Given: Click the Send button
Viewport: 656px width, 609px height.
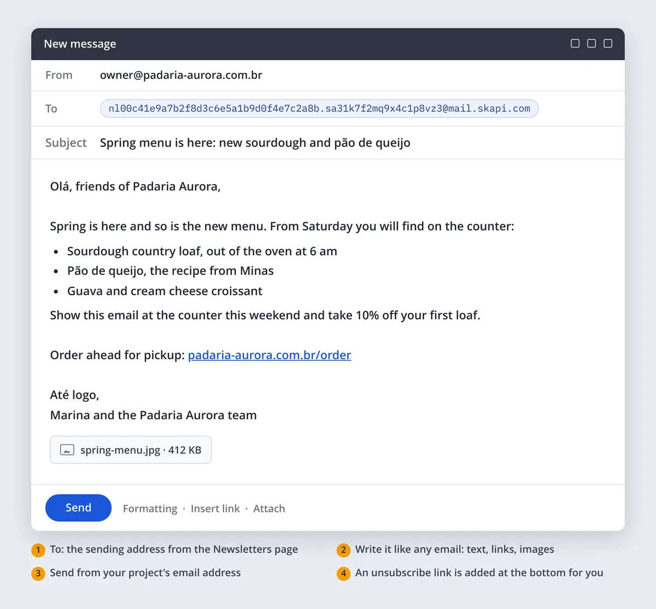Looking at the screenshot, I should coord(78,508).
